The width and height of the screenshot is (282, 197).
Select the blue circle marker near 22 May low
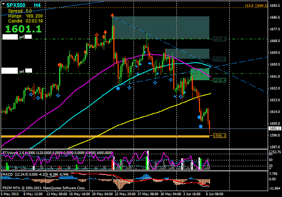(x=118, y=88)
